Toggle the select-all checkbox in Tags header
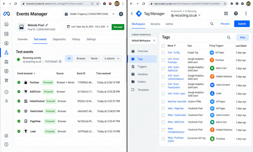The height and width of the screenshot is (152, 253). pyautogui.click(x=163, y=46)
